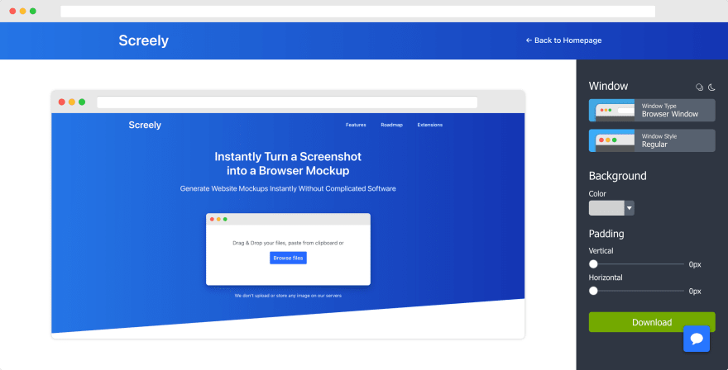Click the Browse files button
The width and height of the screenshot is (728, 370).
click(288, 258)
